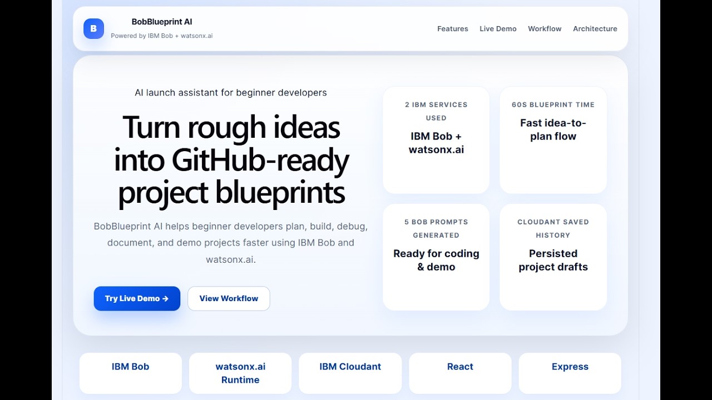The width and height of the screenshot is (712, 400).
Task: Jump to Architecture section
Action: 595,29
